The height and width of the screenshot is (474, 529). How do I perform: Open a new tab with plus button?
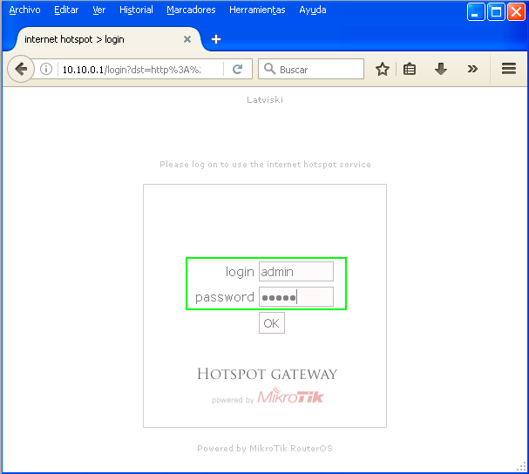click(216, 39)
